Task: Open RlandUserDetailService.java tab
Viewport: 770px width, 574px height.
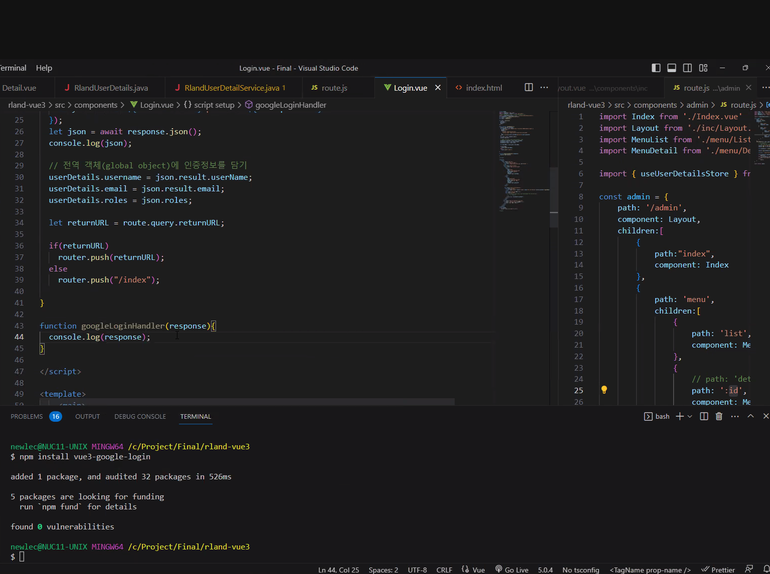Action: point(234,88)
